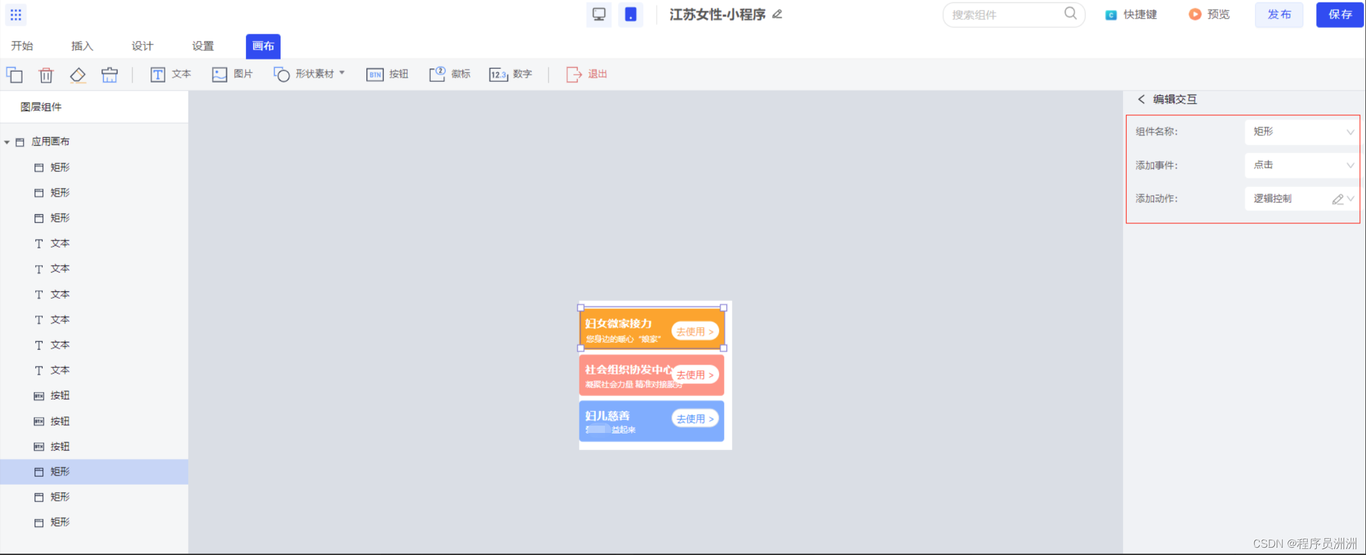
Task: Switch to mobile preview mode
Action: pos(631,15)
